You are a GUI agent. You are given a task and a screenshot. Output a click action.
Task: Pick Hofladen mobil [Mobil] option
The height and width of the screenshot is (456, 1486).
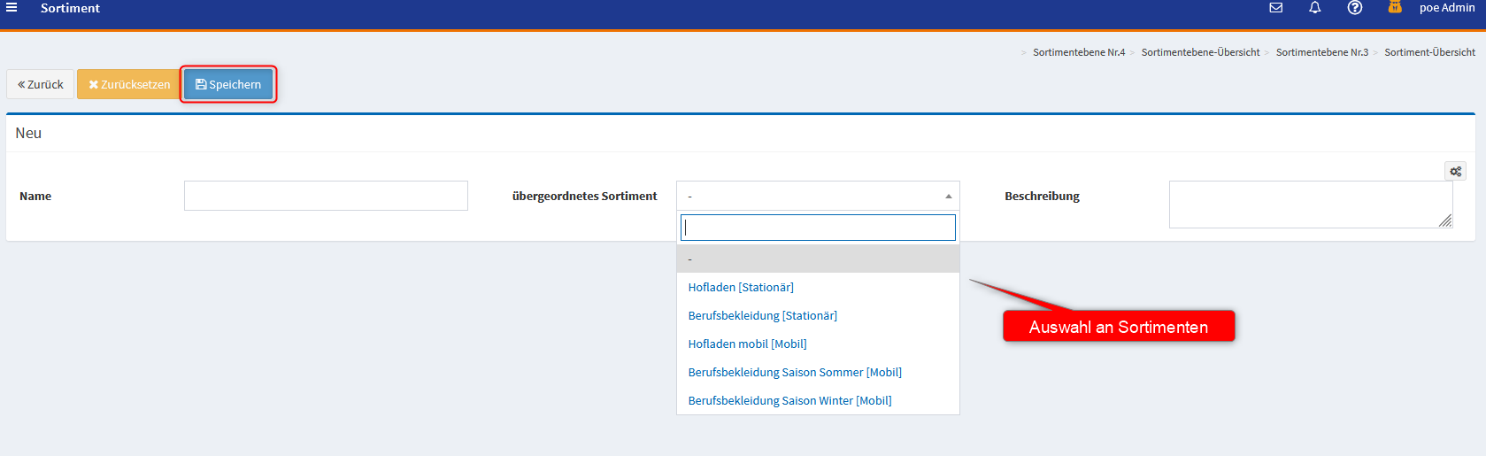point(747,344)
